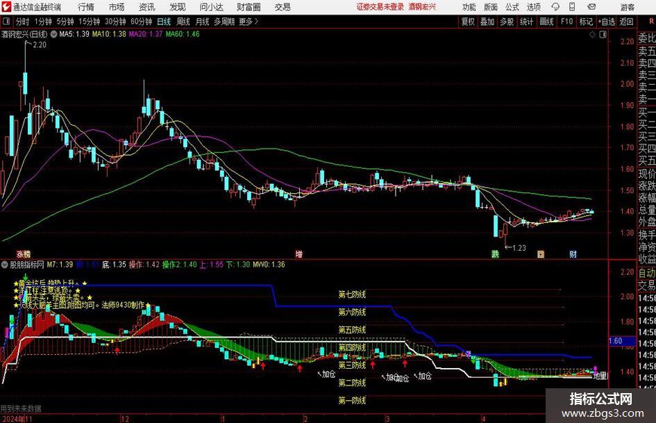This screenshot has height=423, width=656.
Task: Toggle the side panel icon above the price axis
Action: click(x=603, y=34)
